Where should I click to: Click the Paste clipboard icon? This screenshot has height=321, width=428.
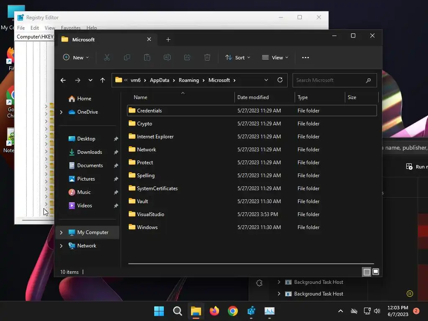coord(147,57)
